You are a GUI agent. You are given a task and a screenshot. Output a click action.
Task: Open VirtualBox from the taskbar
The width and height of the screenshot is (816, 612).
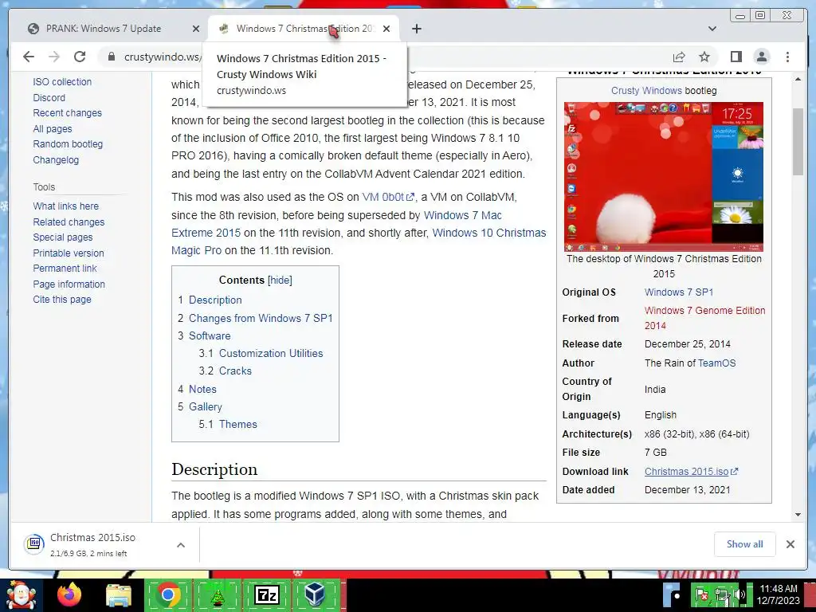coord(315,594)
